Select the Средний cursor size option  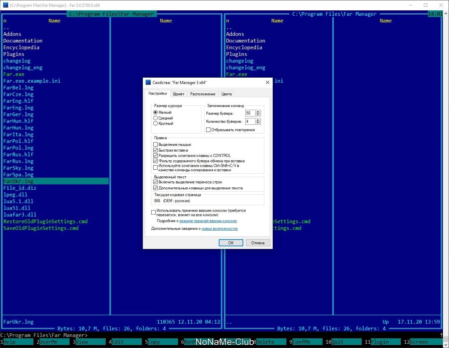click(x=155, y=118)
